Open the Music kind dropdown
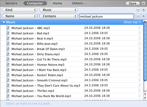The height and width of the screenshot is (107, 147). [59, 10]
